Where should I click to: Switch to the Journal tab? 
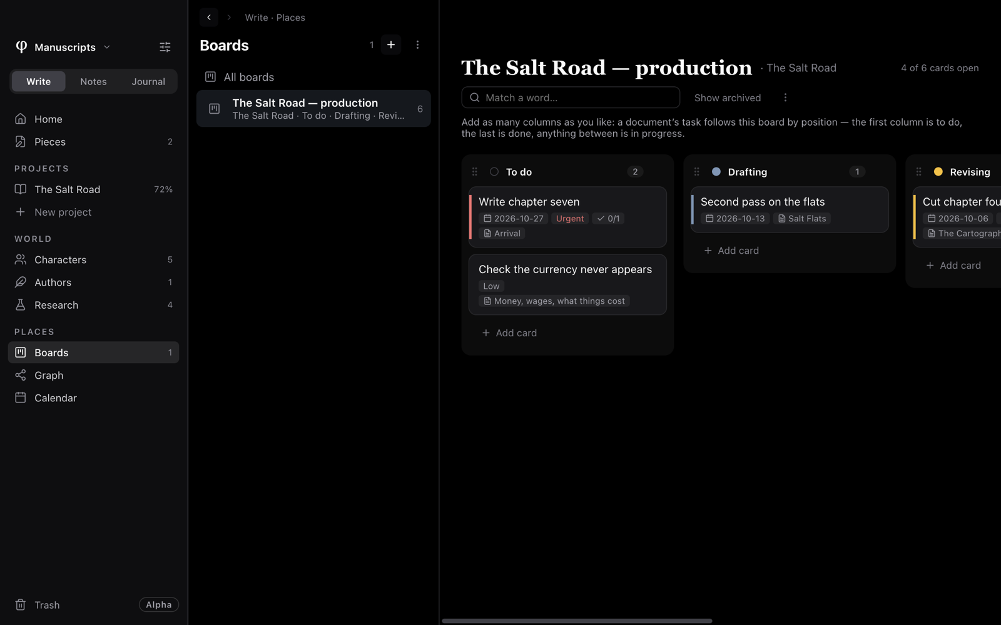pos(148,81)
